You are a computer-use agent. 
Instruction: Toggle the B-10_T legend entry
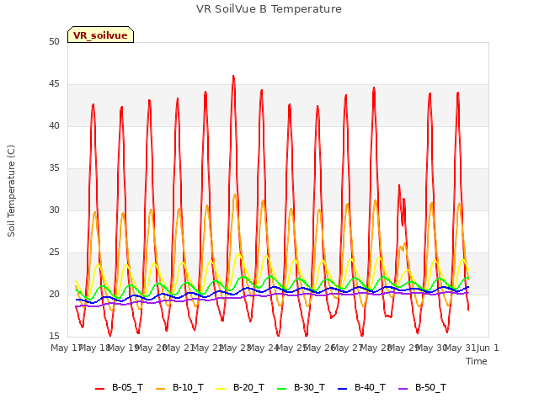tap(179, 388)
